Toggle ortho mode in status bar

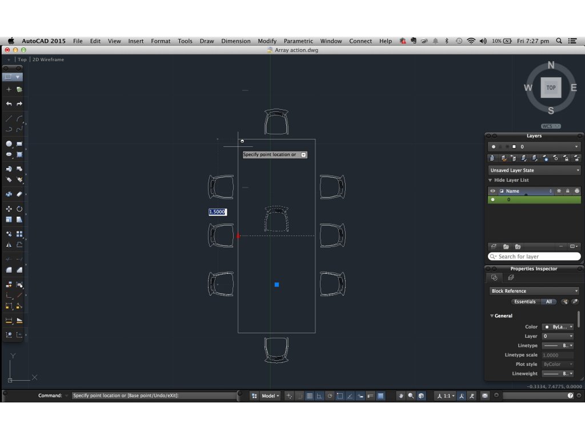point(320,396)
